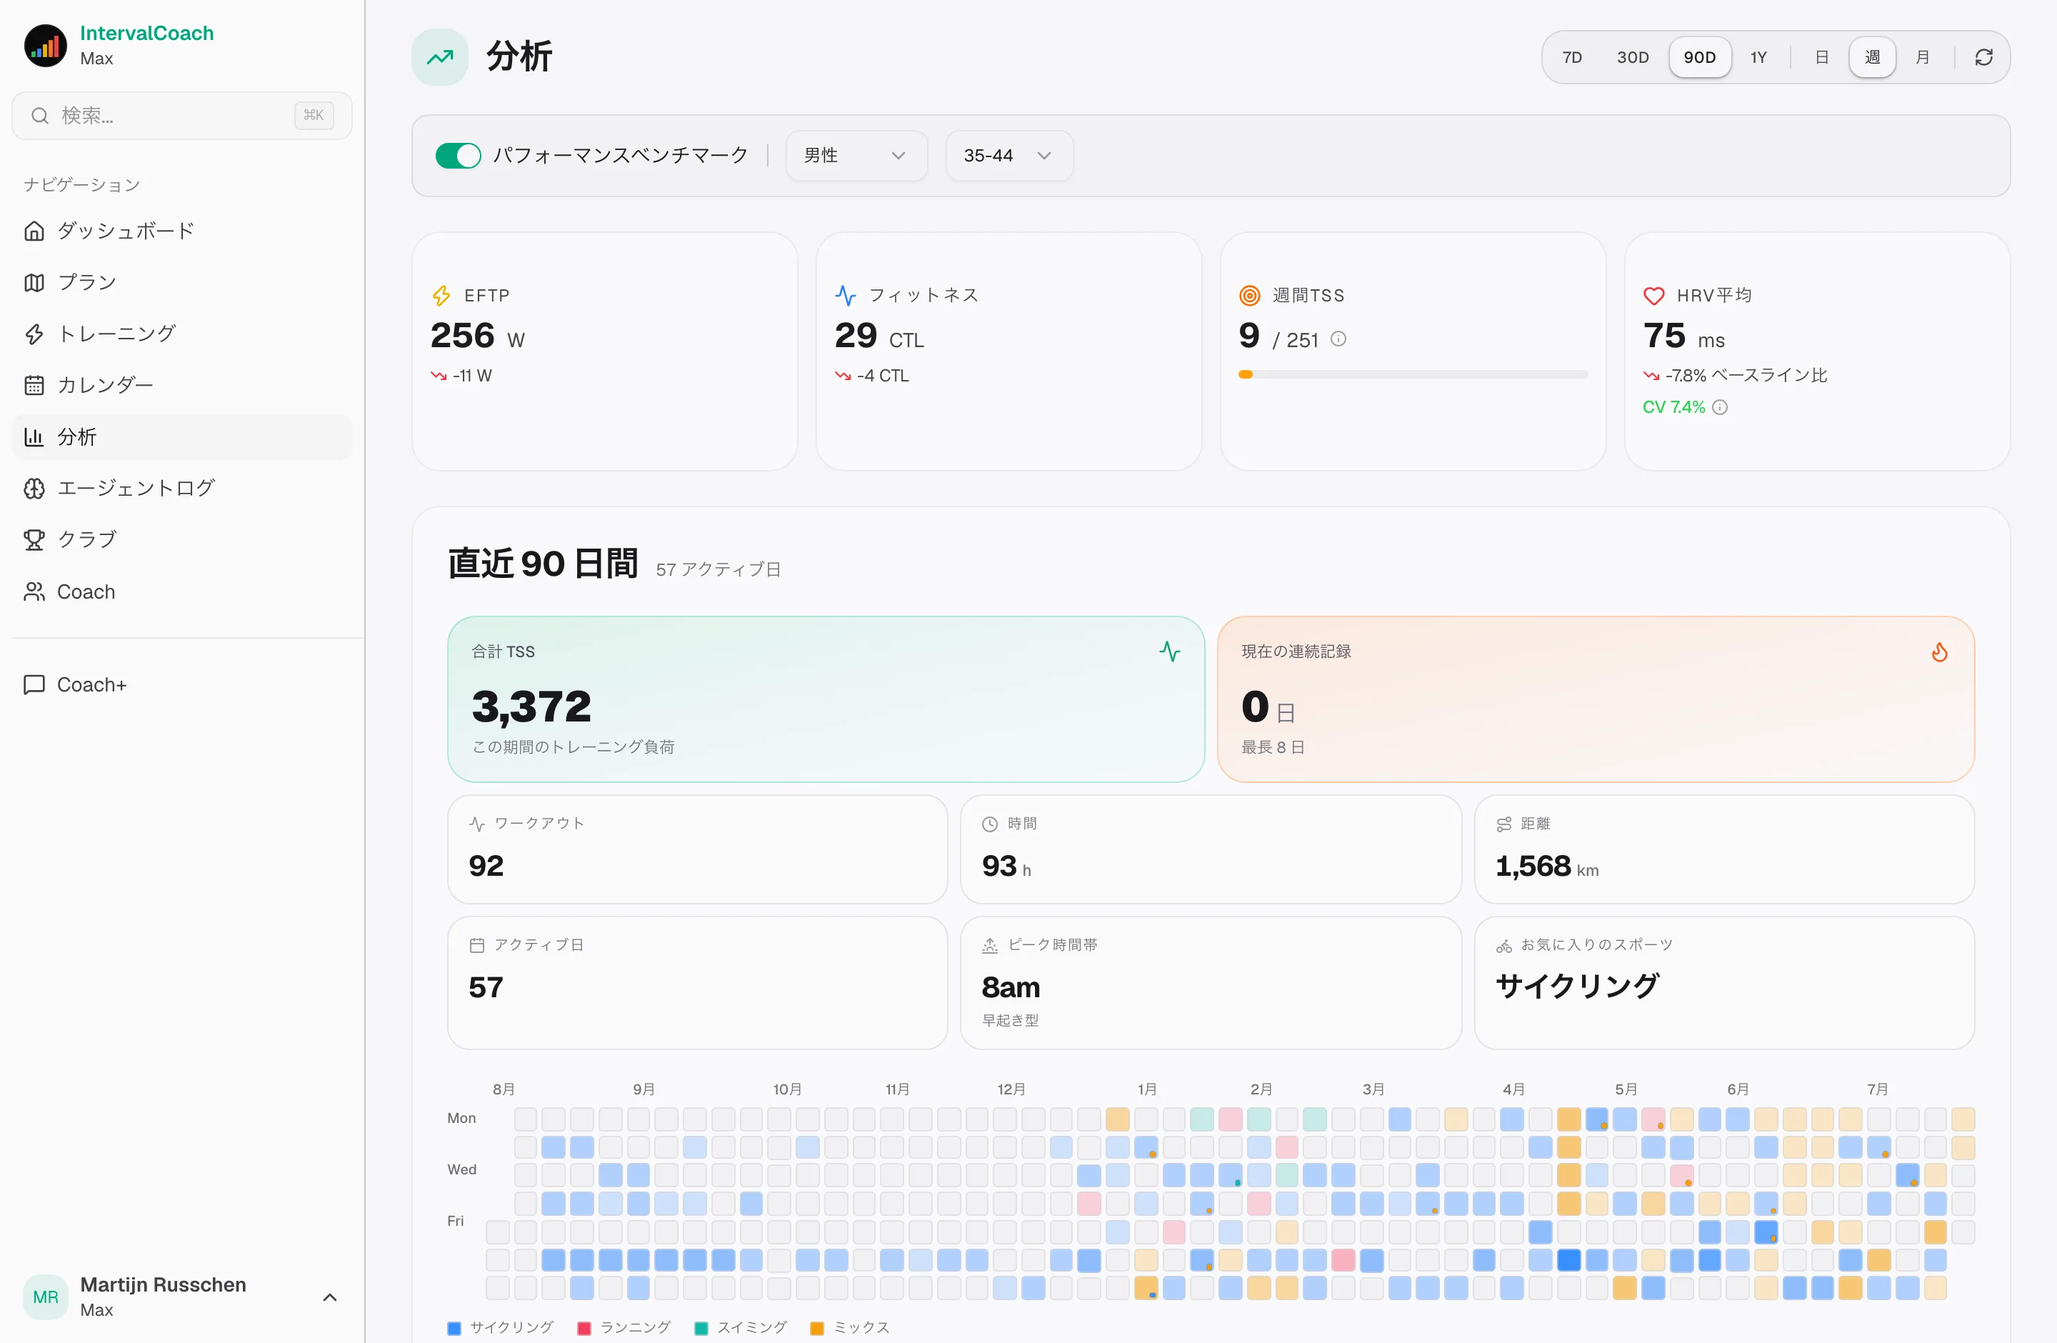
Task: Click the 合計 TSS 3,372 card
Action: (x=826, y=699)
